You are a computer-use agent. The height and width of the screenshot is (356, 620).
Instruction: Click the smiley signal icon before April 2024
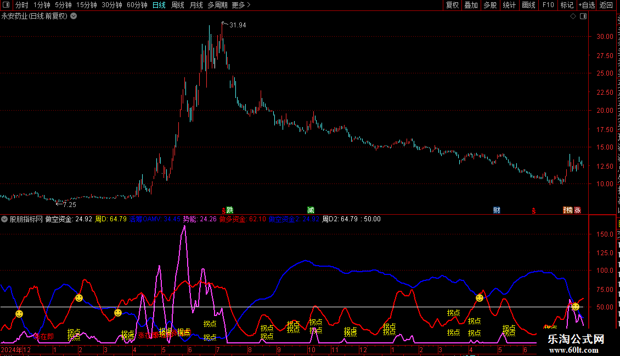coord(118,313)
